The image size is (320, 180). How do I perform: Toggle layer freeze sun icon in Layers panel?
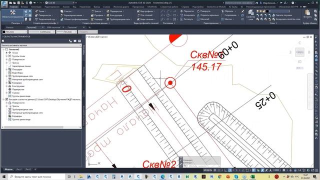260,11
